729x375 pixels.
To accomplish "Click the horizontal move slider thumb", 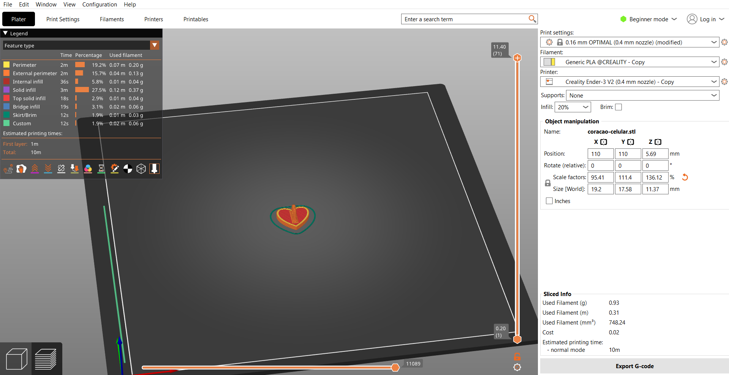I will (395, 367).
